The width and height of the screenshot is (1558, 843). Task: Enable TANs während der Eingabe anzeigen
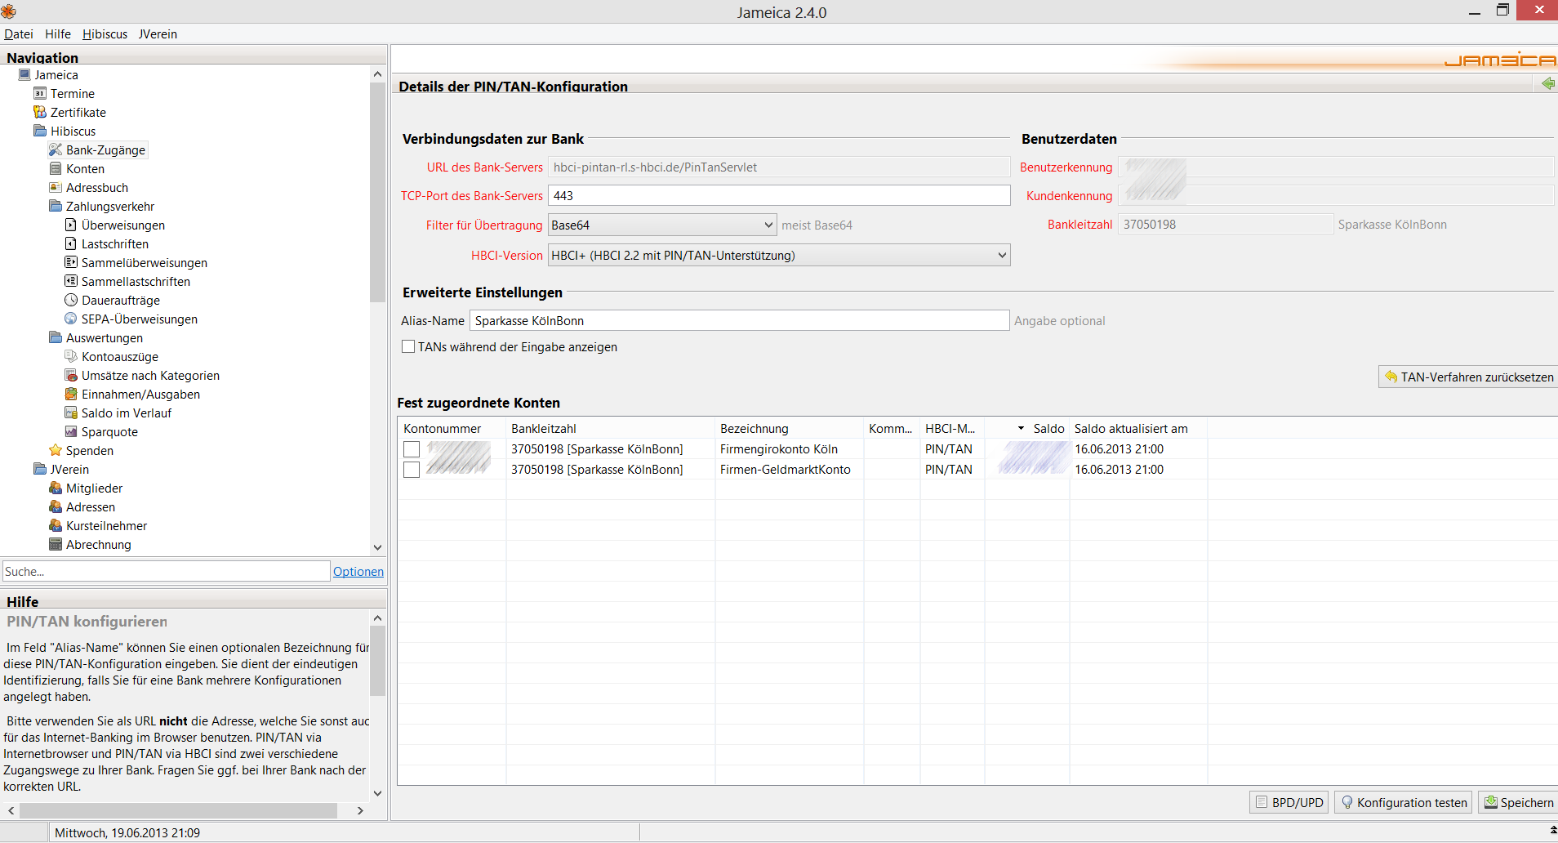(408, 346)
